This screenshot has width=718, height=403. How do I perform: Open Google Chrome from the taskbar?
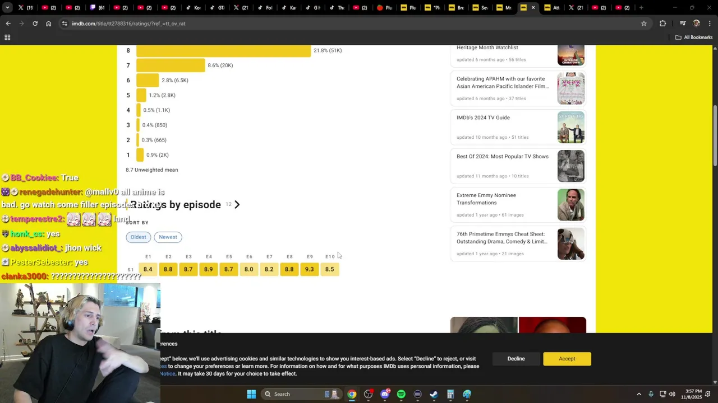(352, 394)
